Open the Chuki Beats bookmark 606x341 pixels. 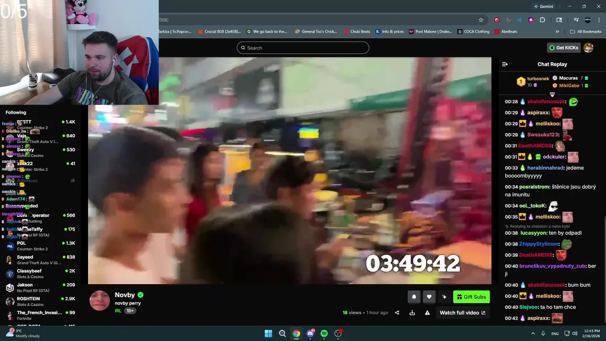click(x=357, y=32)
